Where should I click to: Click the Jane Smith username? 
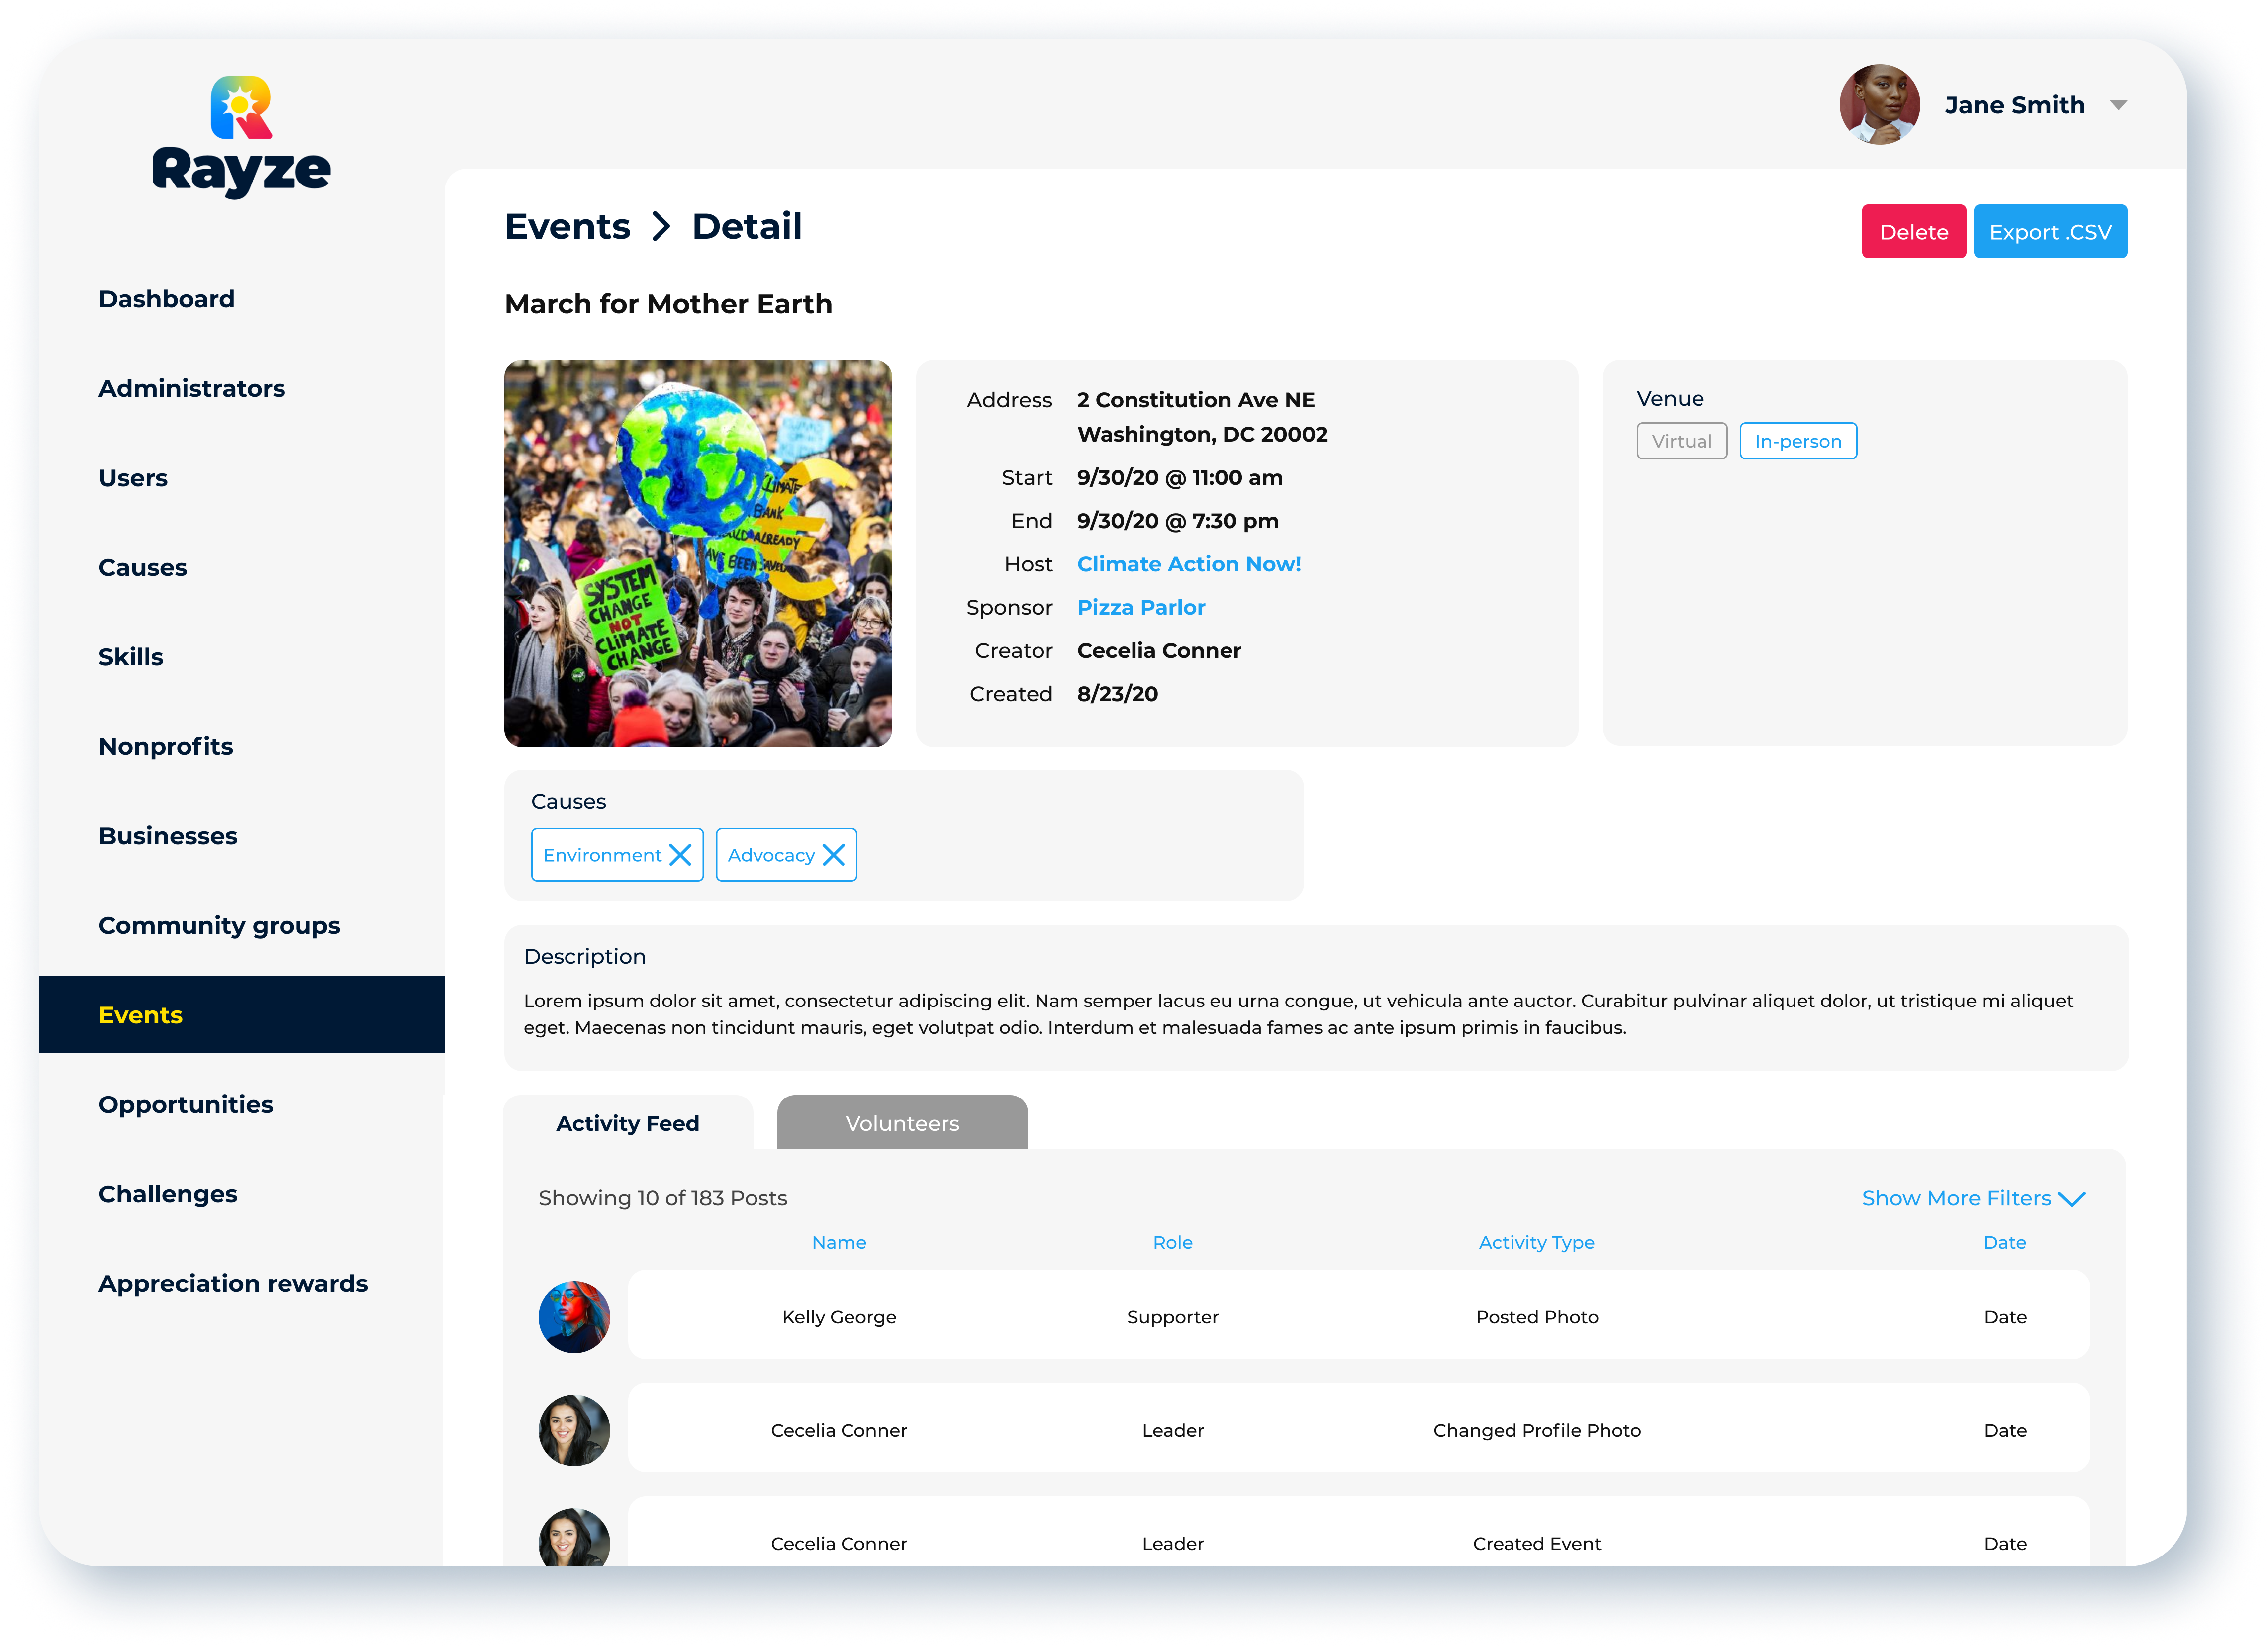[x=2014, y=105]
